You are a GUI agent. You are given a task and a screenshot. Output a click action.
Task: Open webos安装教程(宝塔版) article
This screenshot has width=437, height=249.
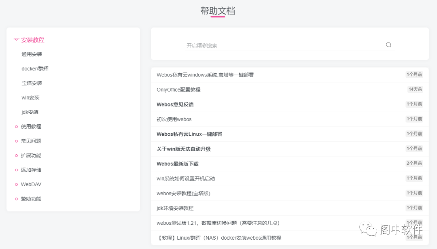click(183, 193)
